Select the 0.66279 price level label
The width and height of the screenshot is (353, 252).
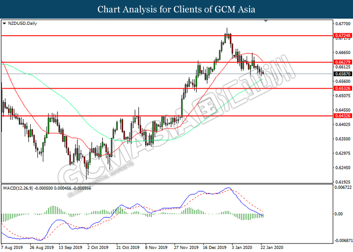[342, 62]
